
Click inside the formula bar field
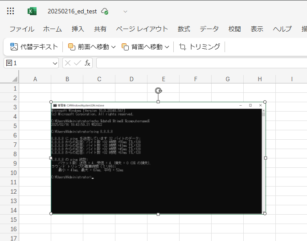pyautogui.click(x=201, y=63)
